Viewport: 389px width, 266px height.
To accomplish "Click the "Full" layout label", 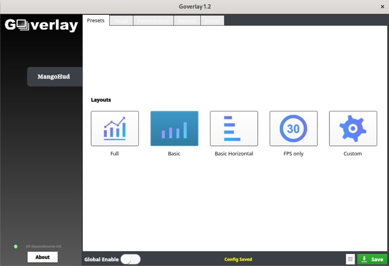I will (114, 154).
